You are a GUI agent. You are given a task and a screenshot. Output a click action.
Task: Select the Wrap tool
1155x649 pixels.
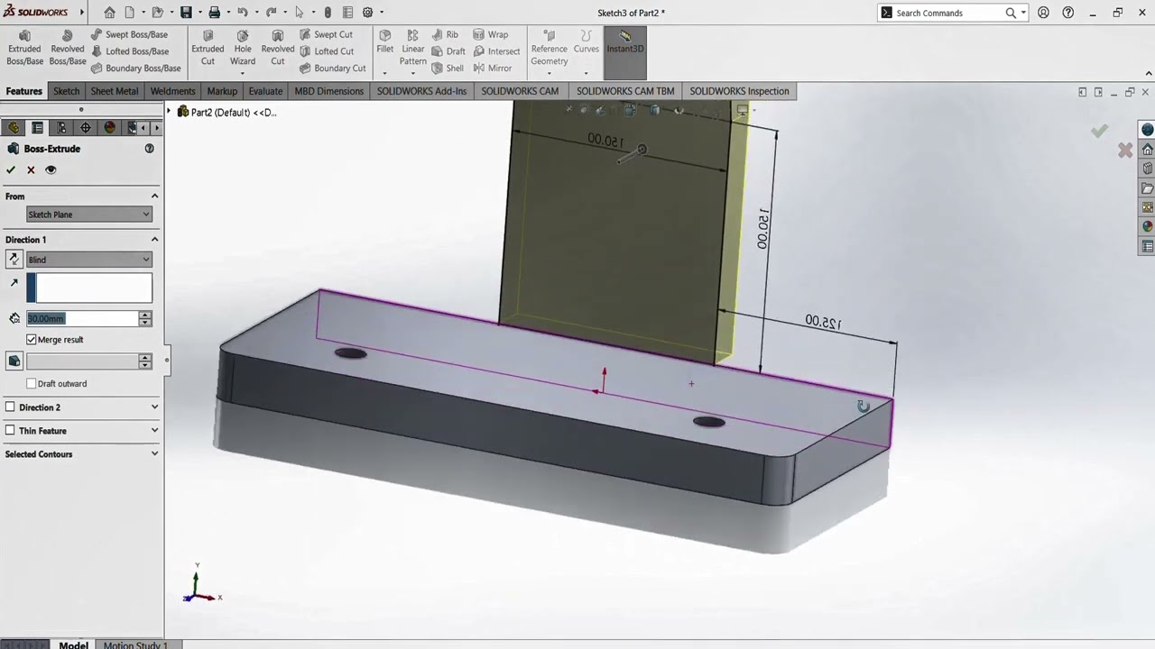click(491, 34)
